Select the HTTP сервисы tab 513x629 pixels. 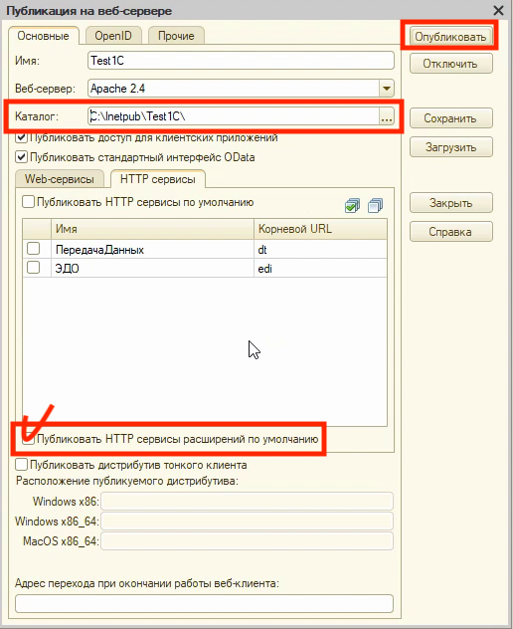[x=158, y=179]
